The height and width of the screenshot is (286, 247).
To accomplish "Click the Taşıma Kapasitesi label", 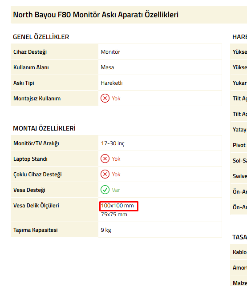I will click(36, 230).
